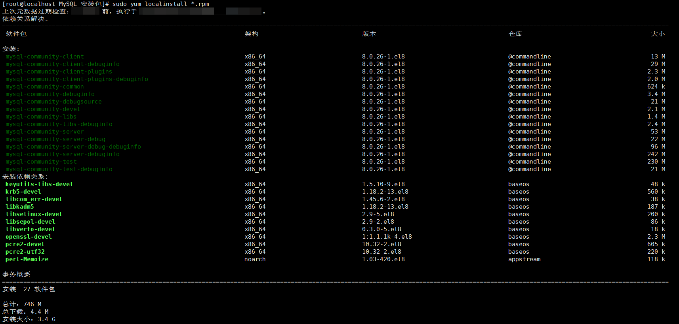Click the 软件包 column header
Viewport: 679px width, 324px height.
click(x=16, y=34)
